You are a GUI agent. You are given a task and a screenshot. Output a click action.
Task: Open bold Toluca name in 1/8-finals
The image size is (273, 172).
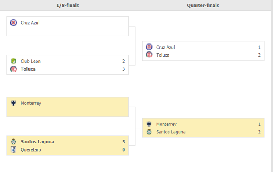point(28,69)
